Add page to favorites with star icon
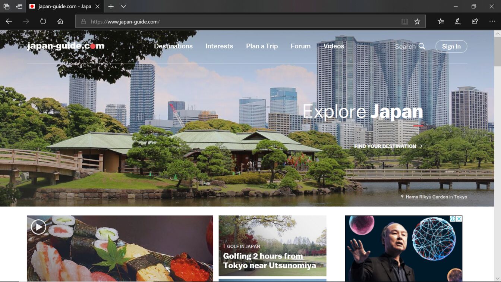Screen dimensions: 501x282 coord(417,22)
